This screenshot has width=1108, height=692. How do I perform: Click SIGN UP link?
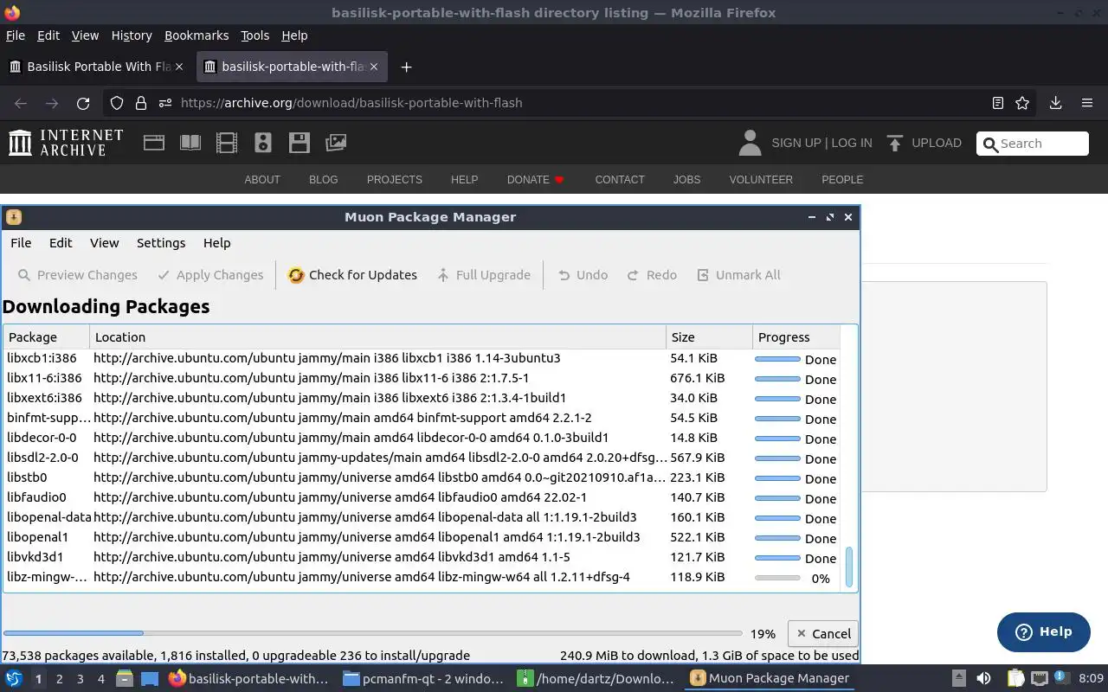point(796,143)
